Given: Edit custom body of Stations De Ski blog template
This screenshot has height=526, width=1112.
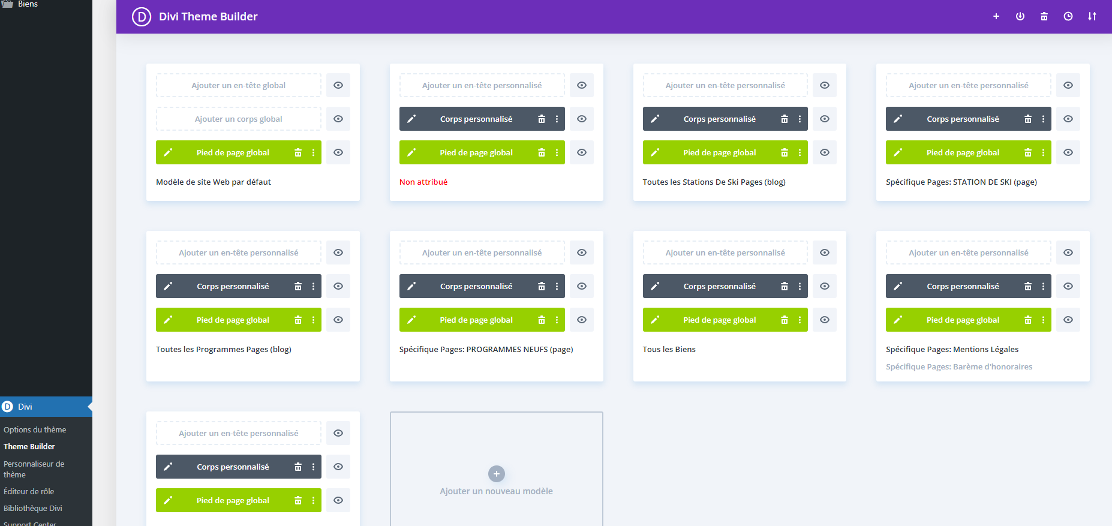Looking at the screenshot, I should tap(655, 119).
